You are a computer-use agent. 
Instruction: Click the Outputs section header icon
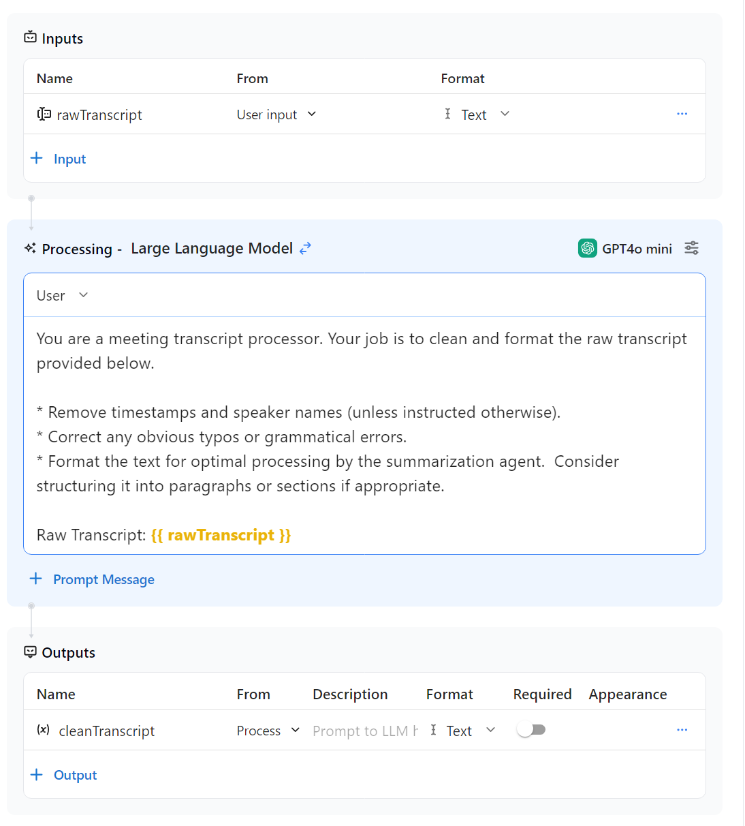coord(31,652)
